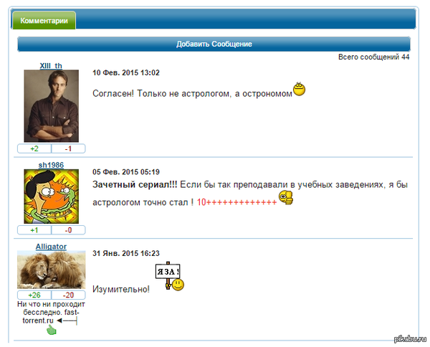Downvote sh1986 with the -0 button
Image resolution: width=430 pixels, height=347 pixels.
(x=68, y=230)
